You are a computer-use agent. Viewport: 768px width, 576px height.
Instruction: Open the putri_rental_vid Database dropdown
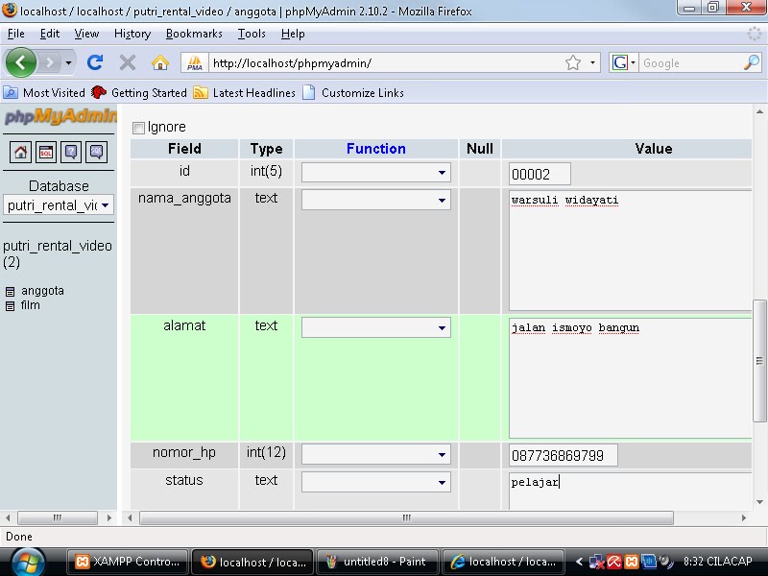pos(59,205)
